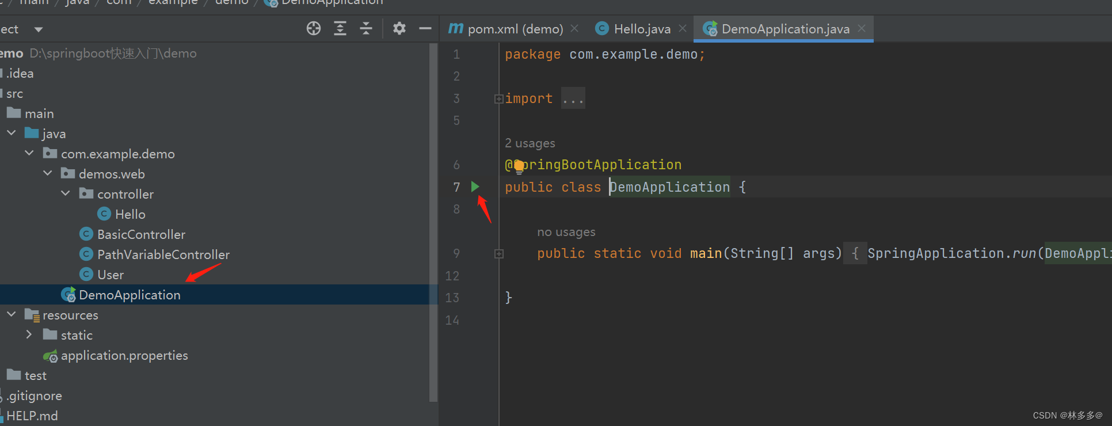Select PathVariableController in project tree

(x=163, y=254)
